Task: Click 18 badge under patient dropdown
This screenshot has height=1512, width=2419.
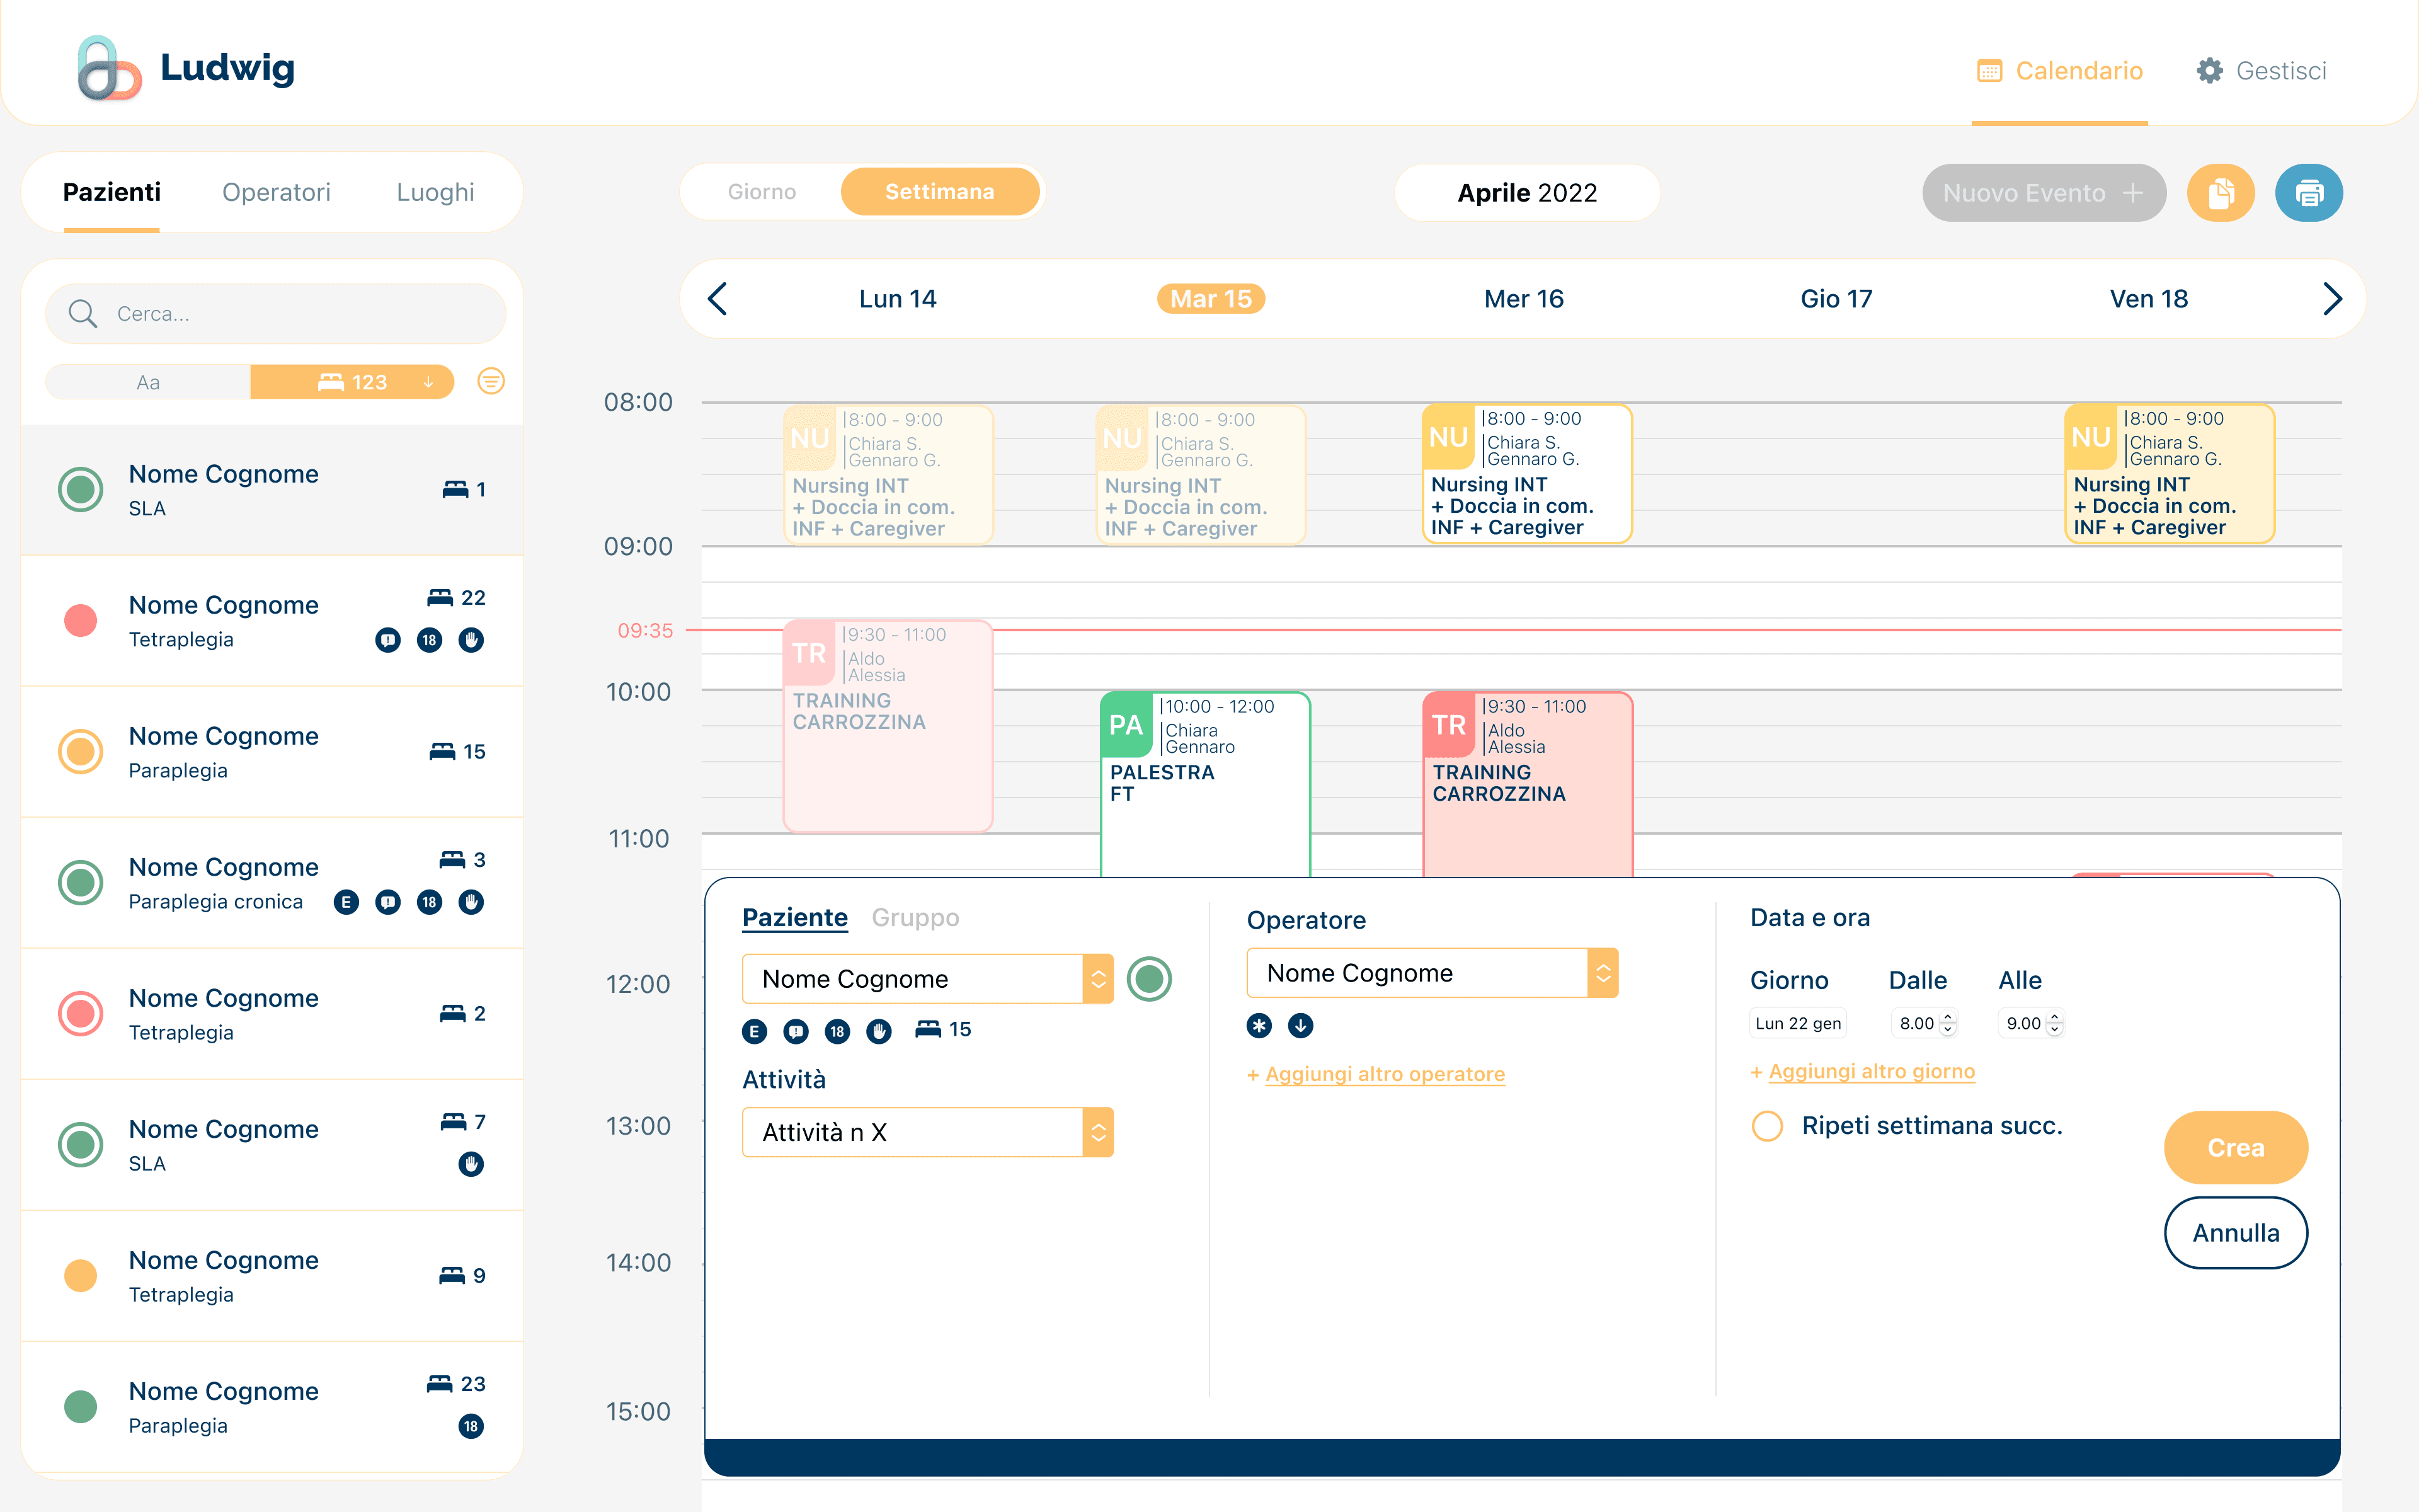Action: pos(838,1031)
